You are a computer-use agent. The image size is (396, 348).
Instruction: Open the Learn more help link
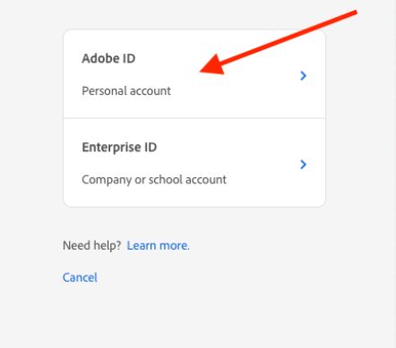click(158, 246)
